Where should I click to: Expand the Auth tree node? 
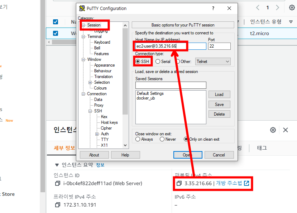[x=97, y=134]
